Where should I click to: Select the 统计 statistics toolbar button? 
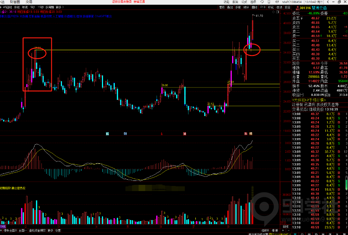tap(246, 7)
